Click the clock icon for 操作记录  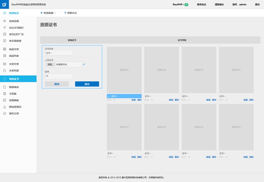[5, 114]
